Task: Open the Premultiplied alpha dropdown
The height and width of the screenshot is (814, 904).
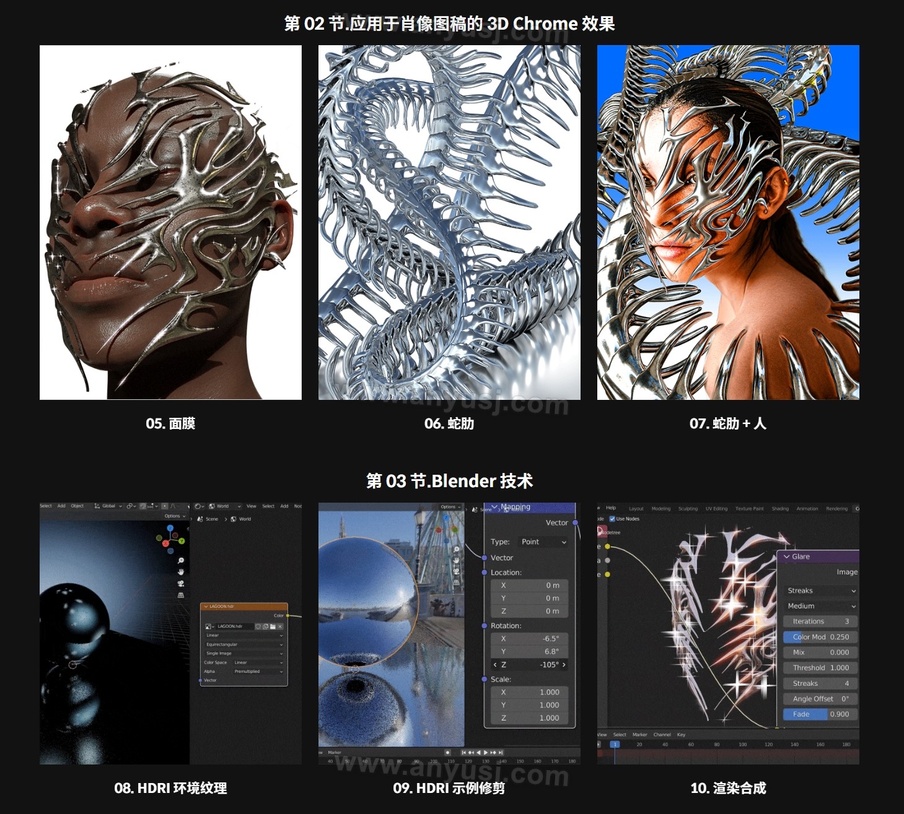Action: (258, 671)
